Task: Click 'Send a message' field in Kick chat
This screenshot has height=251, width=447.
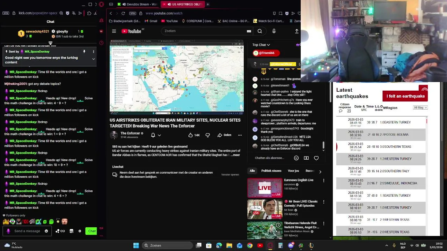Action: (x=27, y=231)
